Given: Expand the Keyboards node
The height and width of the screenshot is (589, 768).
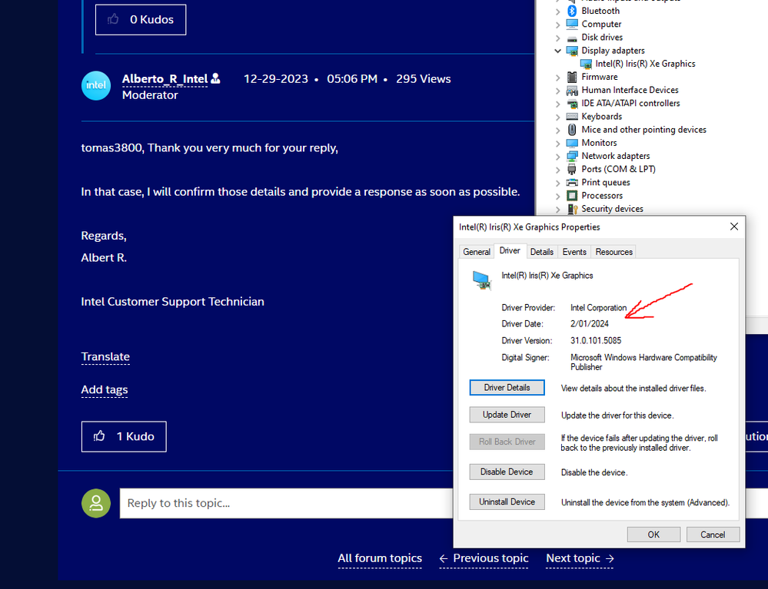Looking at the screenshot, I should 557,117.
